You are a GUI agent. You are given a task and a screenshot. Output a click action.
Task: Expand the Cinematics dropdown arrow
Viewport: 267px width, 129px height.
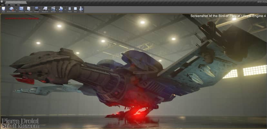(57, 9)
